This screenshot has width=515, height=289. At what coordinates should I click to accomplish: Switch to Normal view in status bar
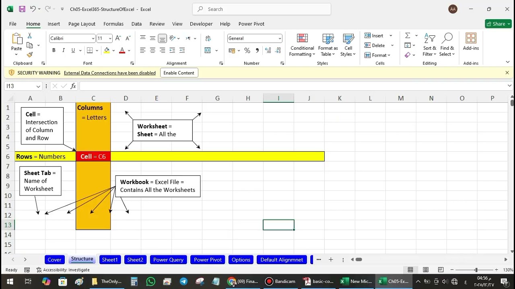[410, 270]
